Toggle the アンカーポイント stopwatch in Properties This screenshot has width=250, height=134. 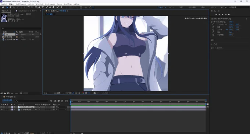point(213,25)
